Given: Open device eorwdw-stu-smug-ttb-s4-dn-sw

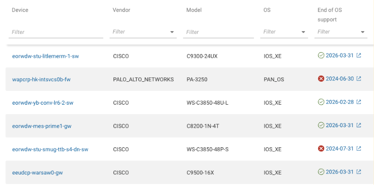Looking at the screenshot, I should point(50,150).
